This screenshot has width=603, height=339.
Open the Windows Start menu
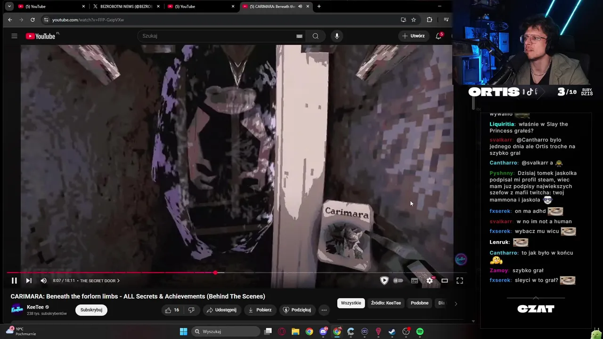pos(183,331)
